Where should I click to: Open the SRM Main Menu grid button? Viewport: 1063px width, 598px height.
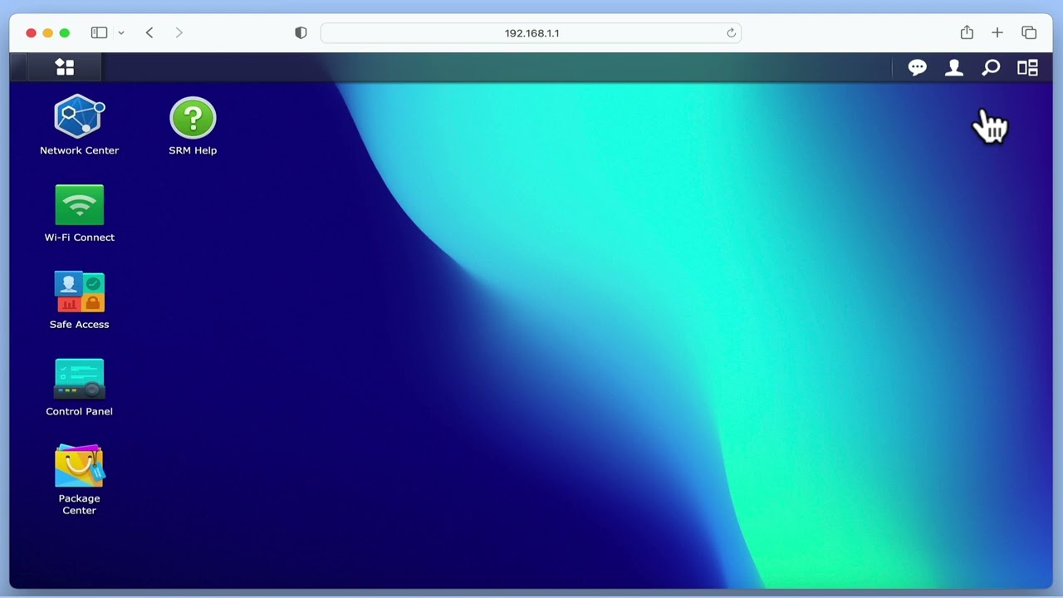[65, 67]
